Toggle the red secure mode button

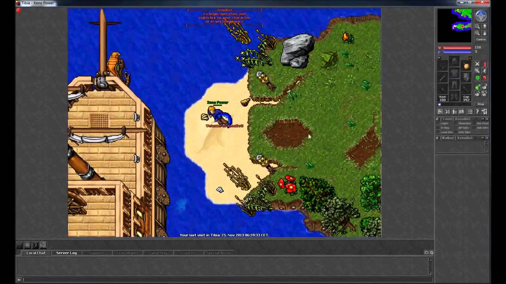485,78
